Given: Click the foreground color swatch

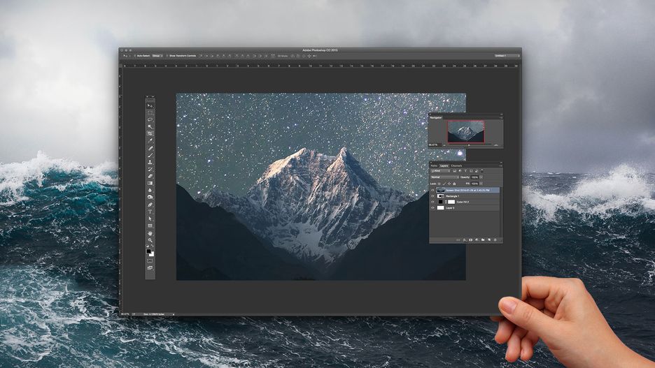Looking at the screenshot, I should pyautogui.click(x=149, y=251).
